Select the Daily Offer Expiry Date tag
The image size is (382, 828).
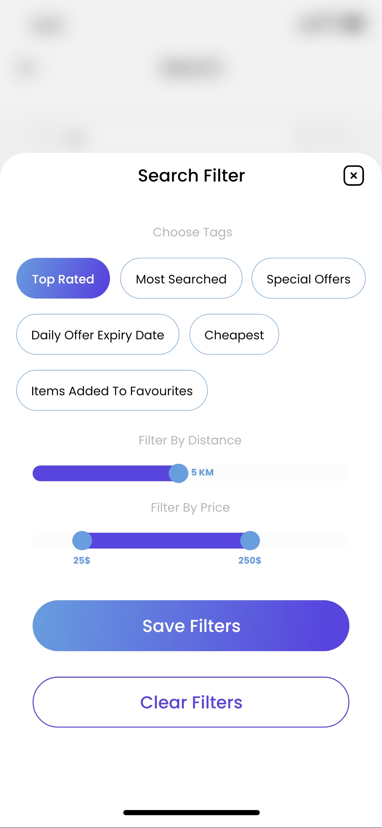click(x=98, y=334)
